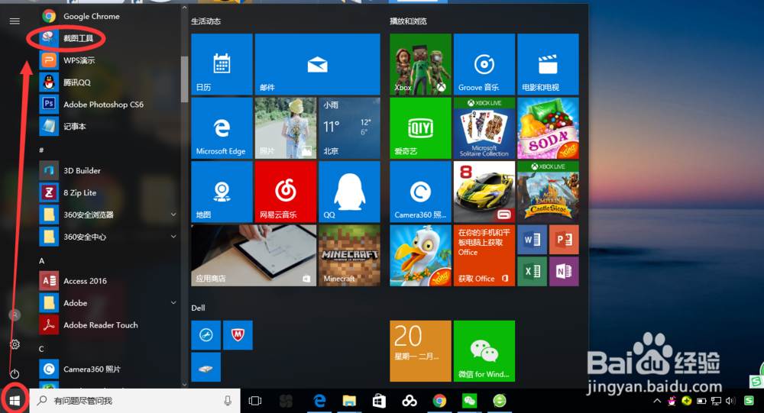Open the 获取 Office tile
Screen dimensions: 764x413
point(484,255)
